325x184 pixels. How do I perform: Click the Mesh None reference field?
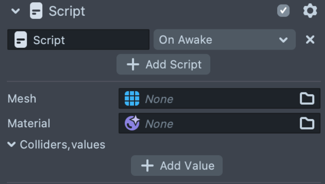click(216, 98)
